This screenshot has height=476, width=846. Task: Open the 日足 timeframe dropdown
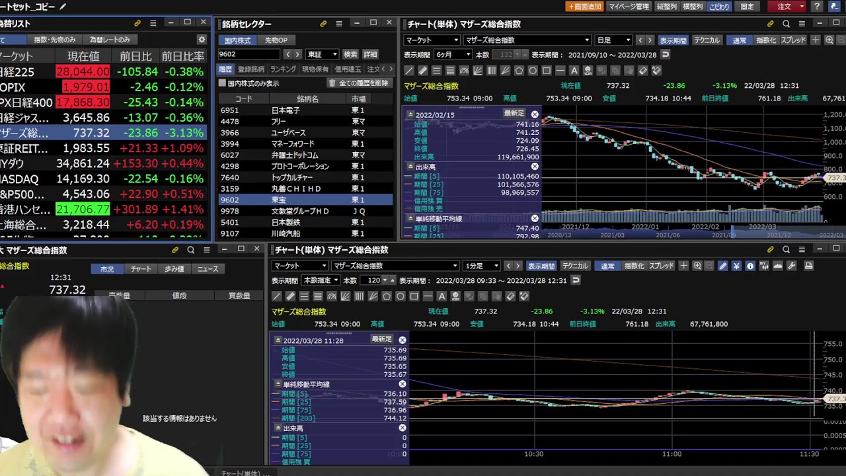613,40
